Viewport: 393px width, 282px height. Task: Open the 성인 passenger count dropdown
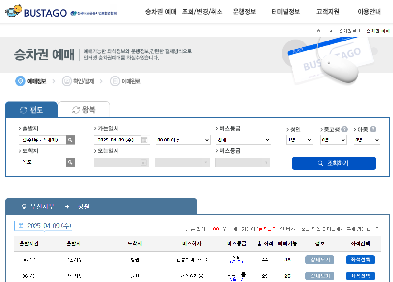click(300, 140)
